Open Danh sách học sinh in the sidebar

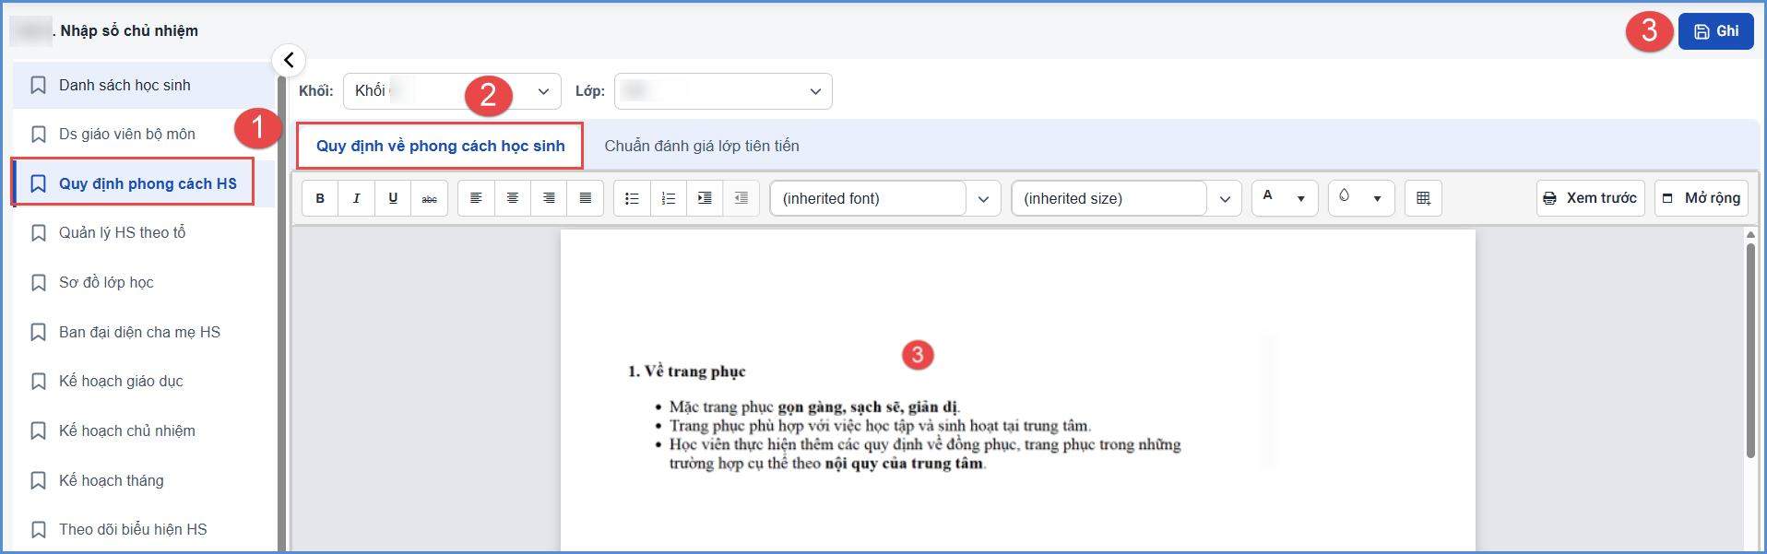pyautogui.click(x=144, y=85)
